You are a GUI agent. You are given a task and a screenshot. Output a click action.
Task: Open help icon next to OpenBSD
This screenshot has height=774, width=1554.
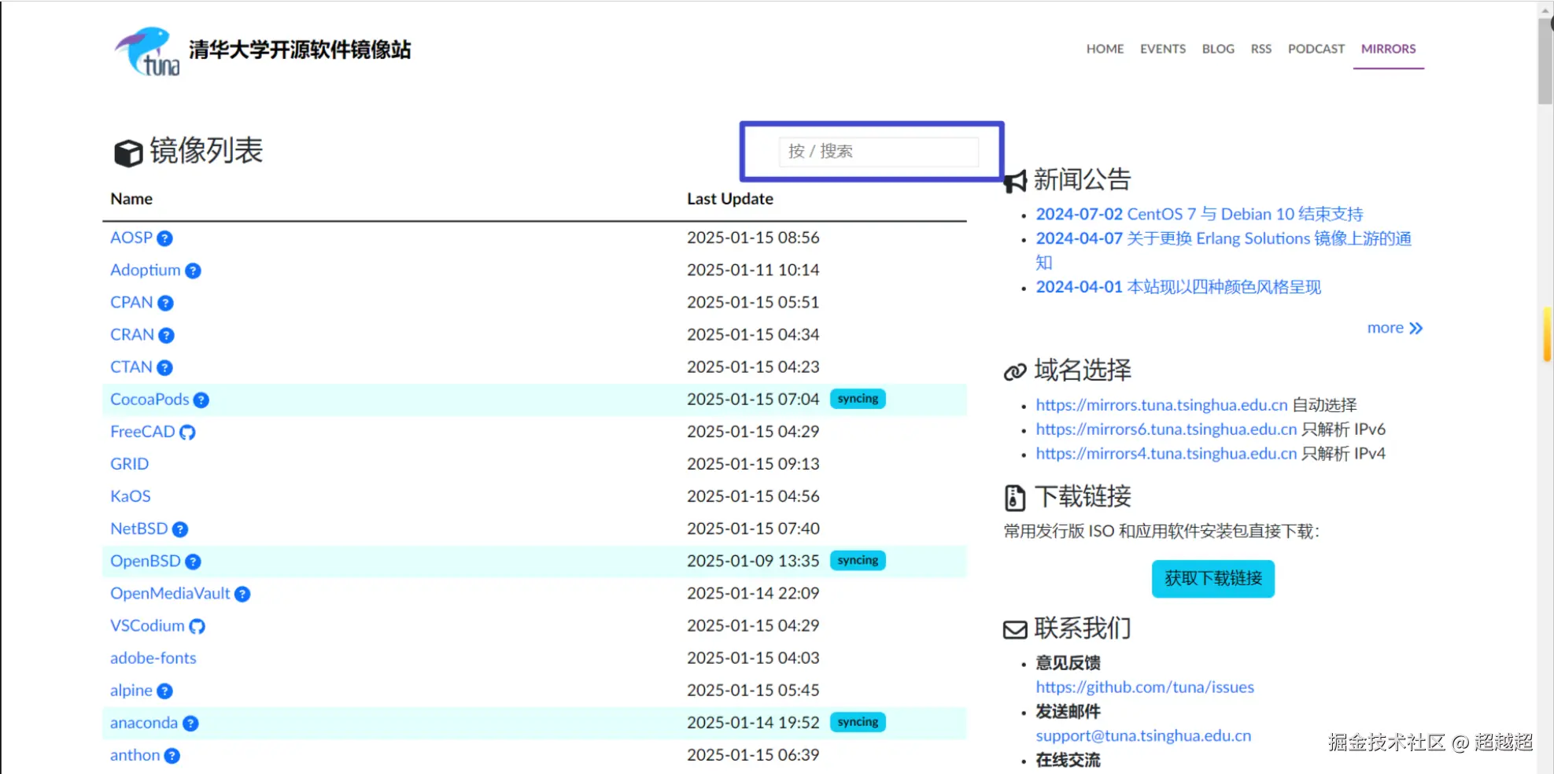coord(193,562)
